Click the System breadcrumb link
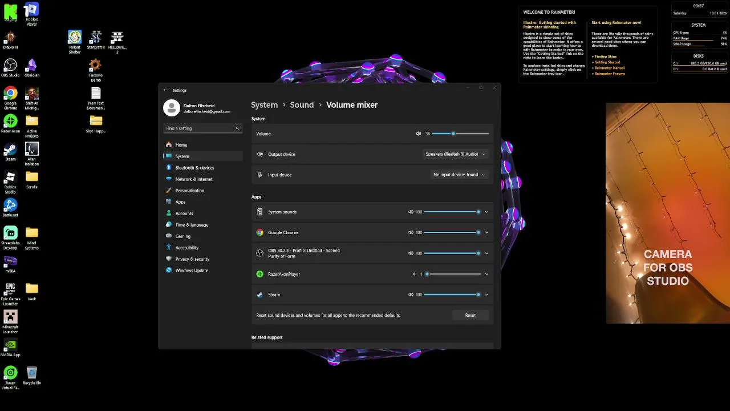 264,105
